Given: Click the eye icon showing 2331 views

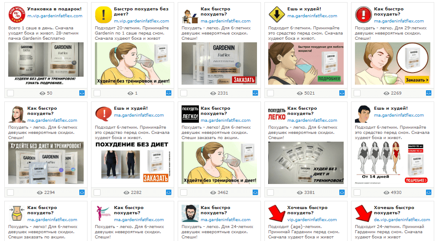Looking at the screenshot, I should (213, 93).
